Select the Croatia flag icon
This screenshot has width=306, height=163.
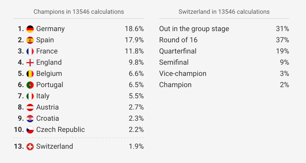click(30, 118)
